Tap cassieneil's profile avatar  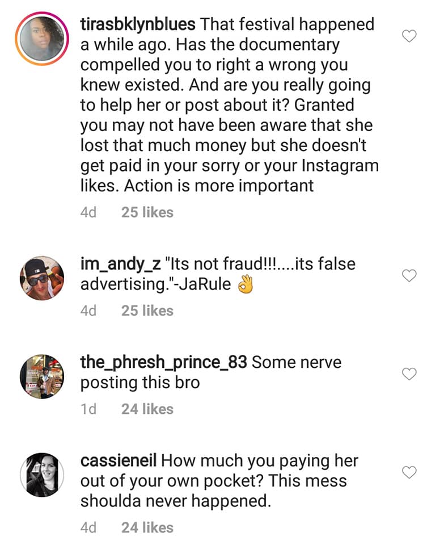[42, 474]
